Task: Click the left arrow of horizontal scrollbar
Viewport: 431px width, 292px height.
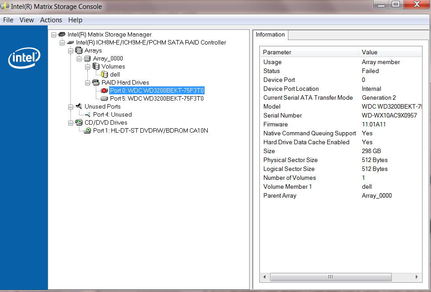Action: coord(264,277)
